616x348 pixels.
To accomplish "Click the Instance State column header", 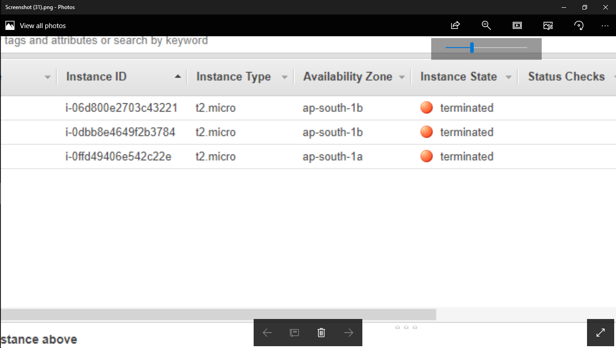I will tap(458, 77).
